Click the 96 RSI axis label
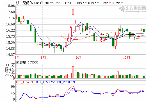The height and width of the screenshot is (102, 146). pyautogui.click(x=13, y=87)
